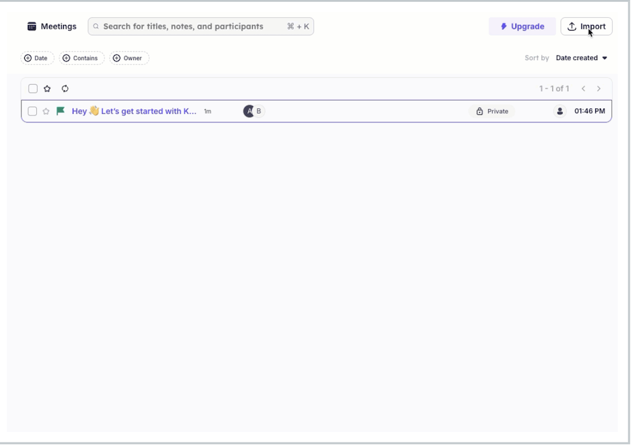Image resolution: width=631 pixels, height=445 pixels.
Task: Star the Hey Let's get started meeting
Action: (x=45, y=110)
